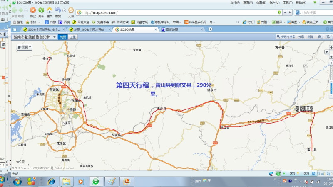Open the 工具(T) menu
This screenshot has width=333, height=187.
pos(287,2)
